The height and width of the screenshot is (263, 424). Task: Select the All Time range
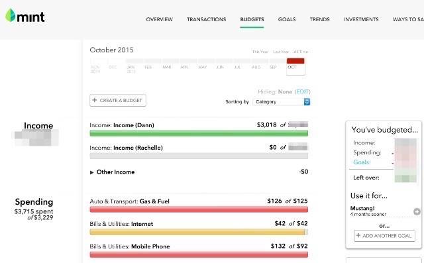pyautogui.click(x=301, y=52)
